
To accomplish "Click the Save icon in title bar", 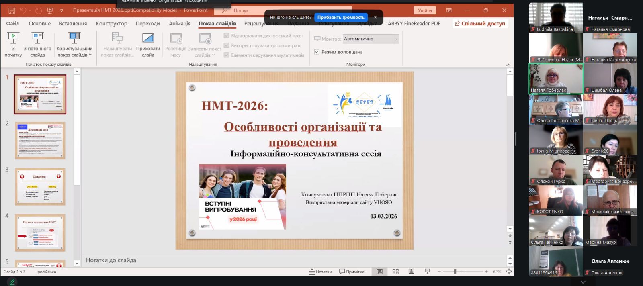I will coord(12,10).
